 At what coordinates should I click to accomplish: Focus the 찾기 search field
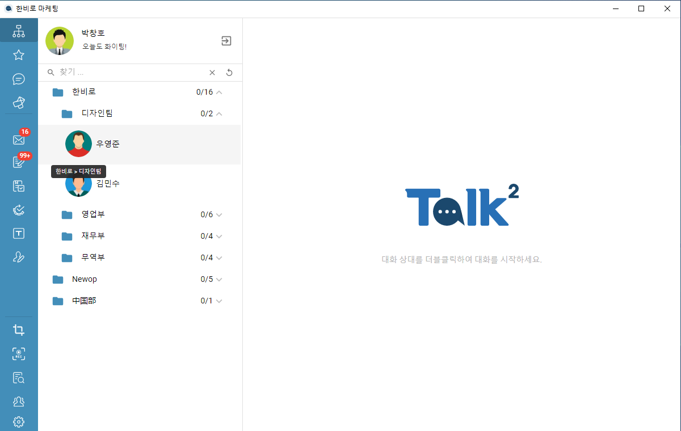[x=132, y=73]
